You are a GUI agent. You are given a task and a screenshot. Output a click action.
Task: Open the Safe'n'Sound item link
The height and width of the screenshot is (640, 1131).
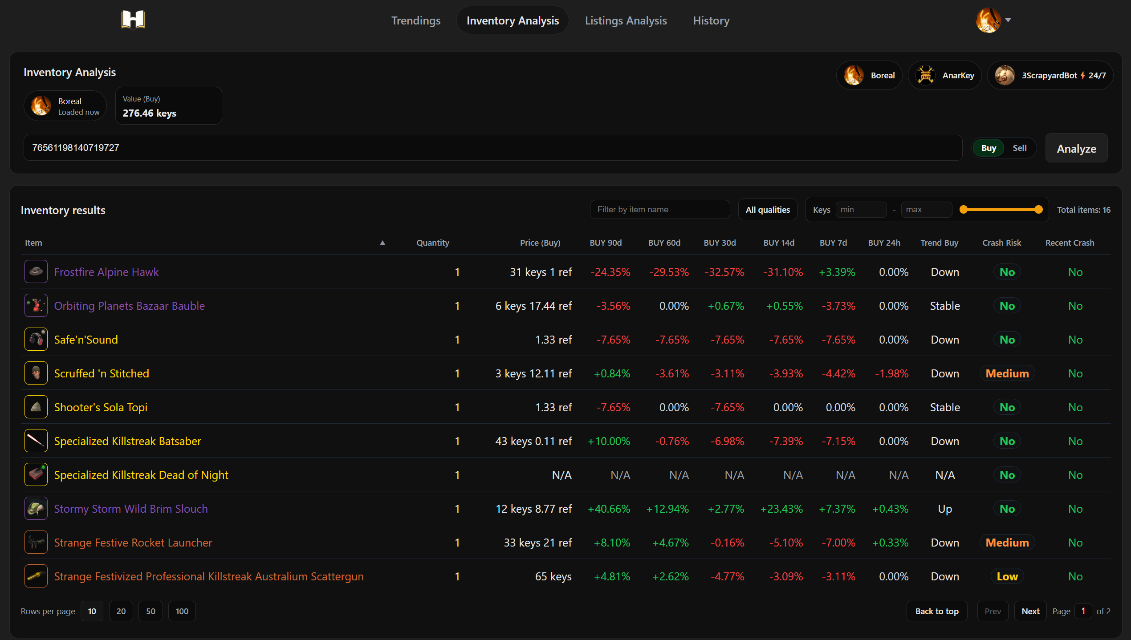(86, 340)
